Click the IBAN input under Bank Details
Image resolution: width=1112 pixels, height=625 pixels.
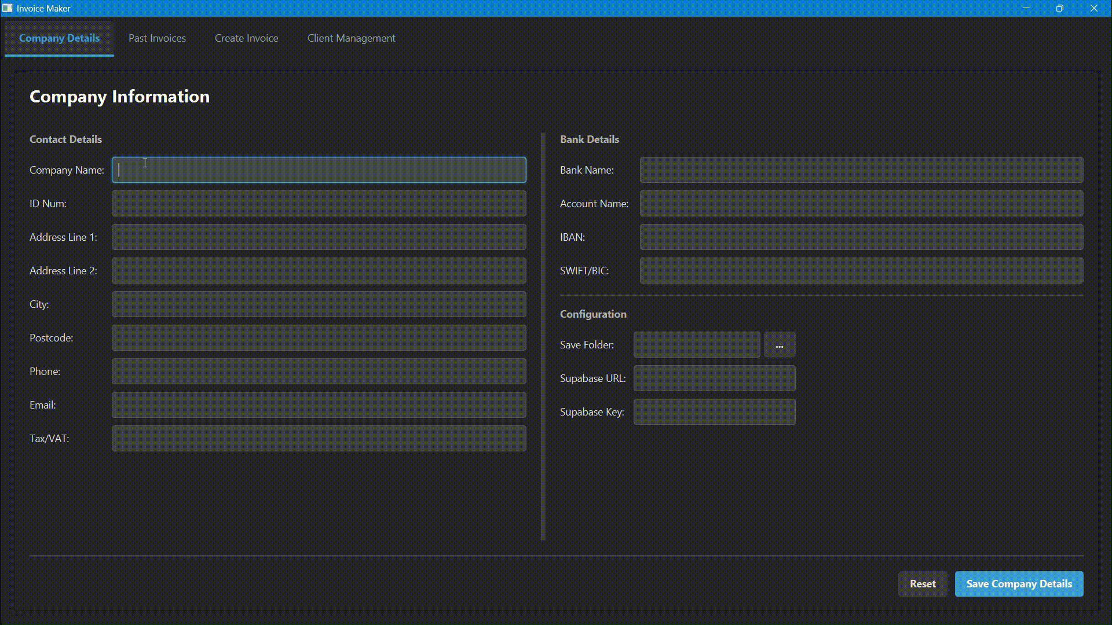(861, 237)
